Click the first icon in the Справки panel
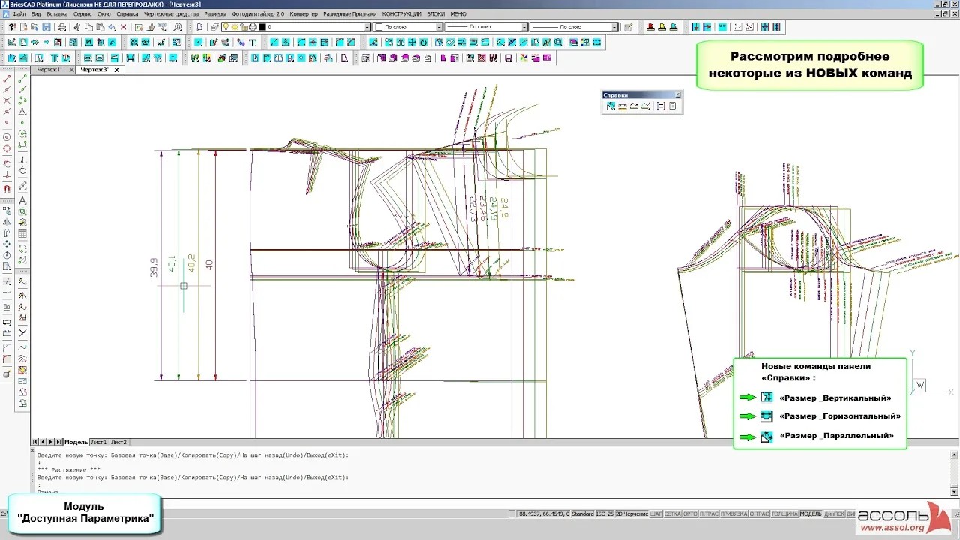 pos(611,106)
